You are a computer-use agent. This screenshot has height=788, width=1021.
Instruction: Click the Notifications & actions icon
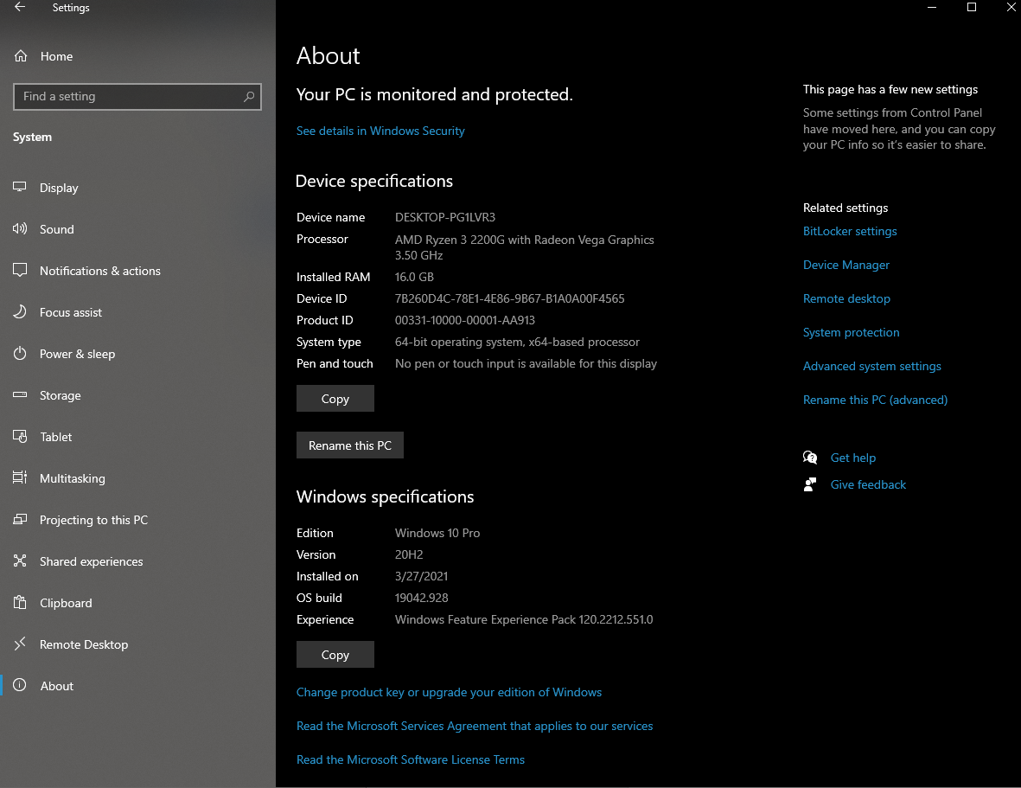pyautogui.click(x=20, y=270)
